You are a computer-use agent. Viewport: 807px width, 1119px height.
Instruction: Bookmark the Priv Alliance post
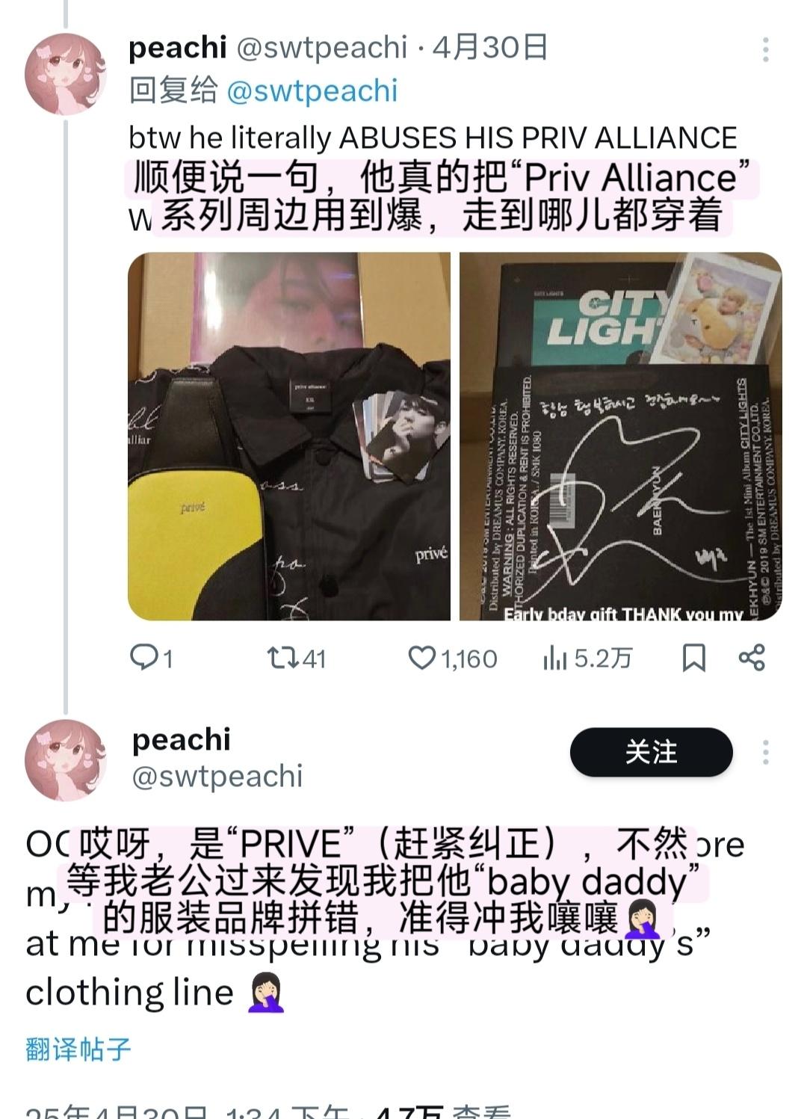pos(693,658)
